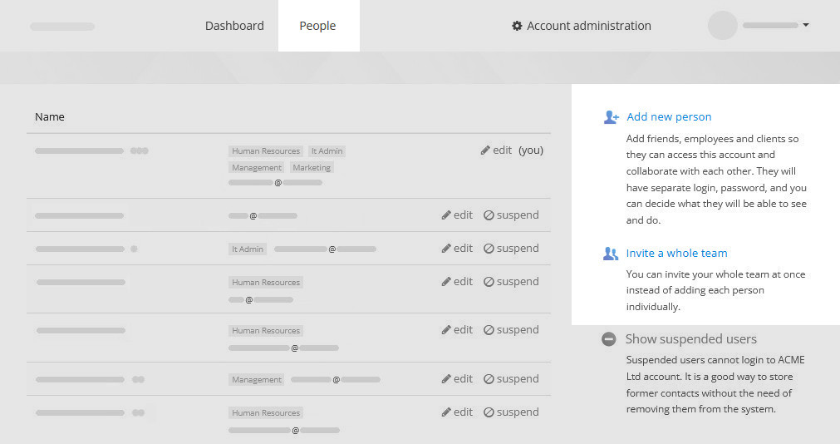The height and width of the screenshot is (444, 840).
Task: Suspend the person tagged only Management
Action: [511, 378]
